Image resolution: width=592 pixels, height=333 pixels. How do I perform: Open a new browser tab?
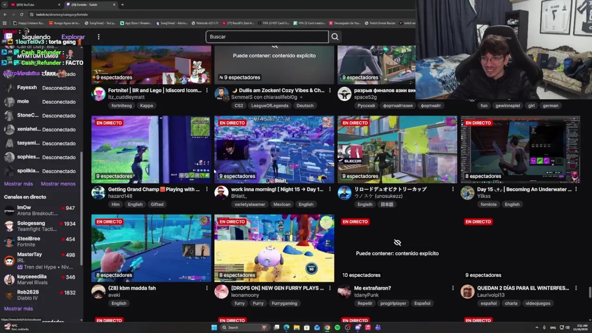[x=122, y=5]
